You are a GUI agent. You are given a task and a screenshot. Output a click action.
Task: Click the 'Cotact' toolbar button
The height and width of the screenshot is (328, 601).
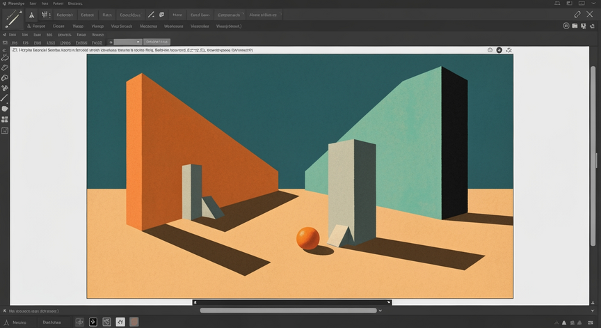pos(88,15)
